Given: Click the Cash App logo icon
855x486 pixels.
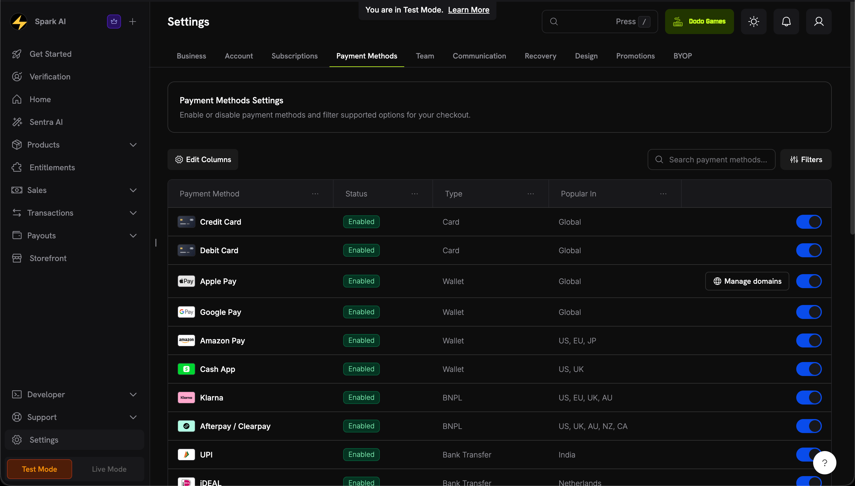Looking at the screenshot, I should click(x=186, y=369).
